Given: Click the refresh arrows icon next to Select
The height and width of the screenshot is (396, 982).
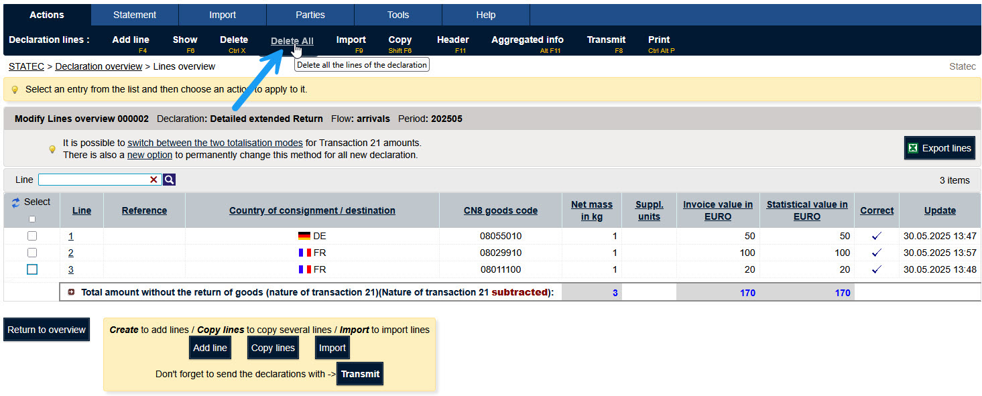Looking at the screenshot, I should coord(15,202).
